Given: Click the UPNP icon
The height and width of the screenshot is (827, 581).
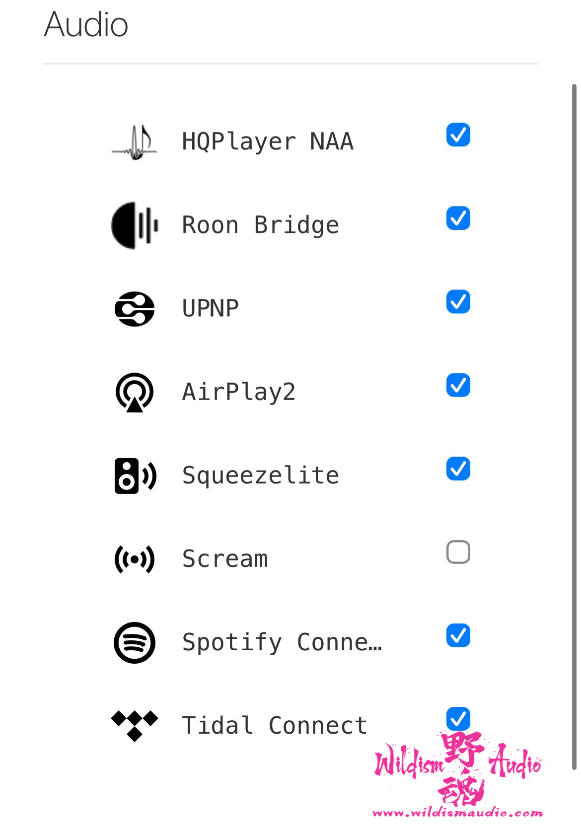Looking at the screenshot, I should (135, 309).
